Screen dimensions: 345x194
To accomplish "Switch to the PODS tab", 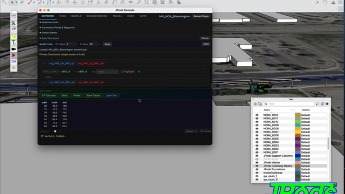I will (x=63, y=16).
